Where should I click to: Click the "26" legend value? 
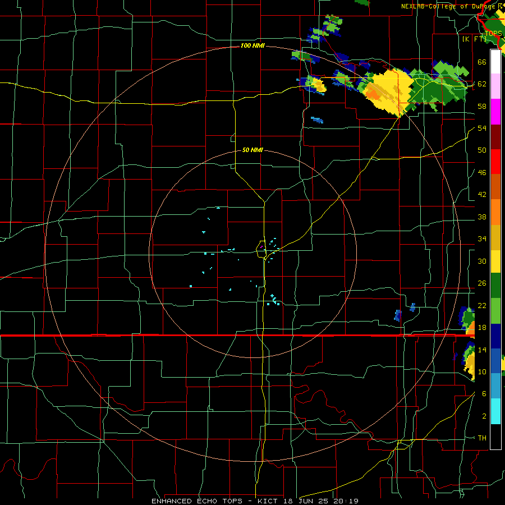click(x=482, y=283)
